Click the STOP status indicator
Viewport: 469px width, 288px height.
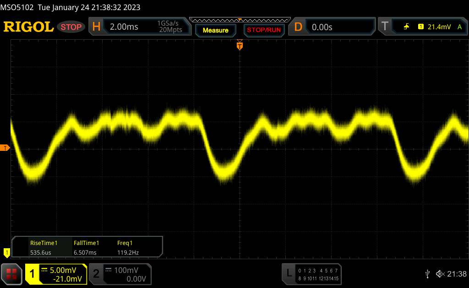[71, 27]
